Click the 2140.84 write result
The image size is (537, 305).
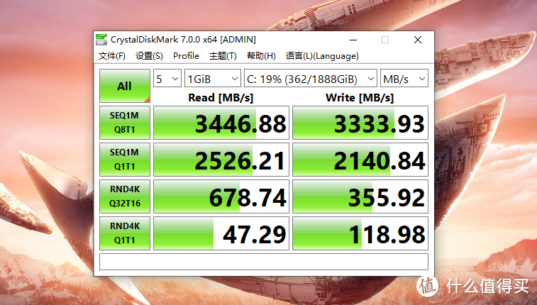click(360, 160)
